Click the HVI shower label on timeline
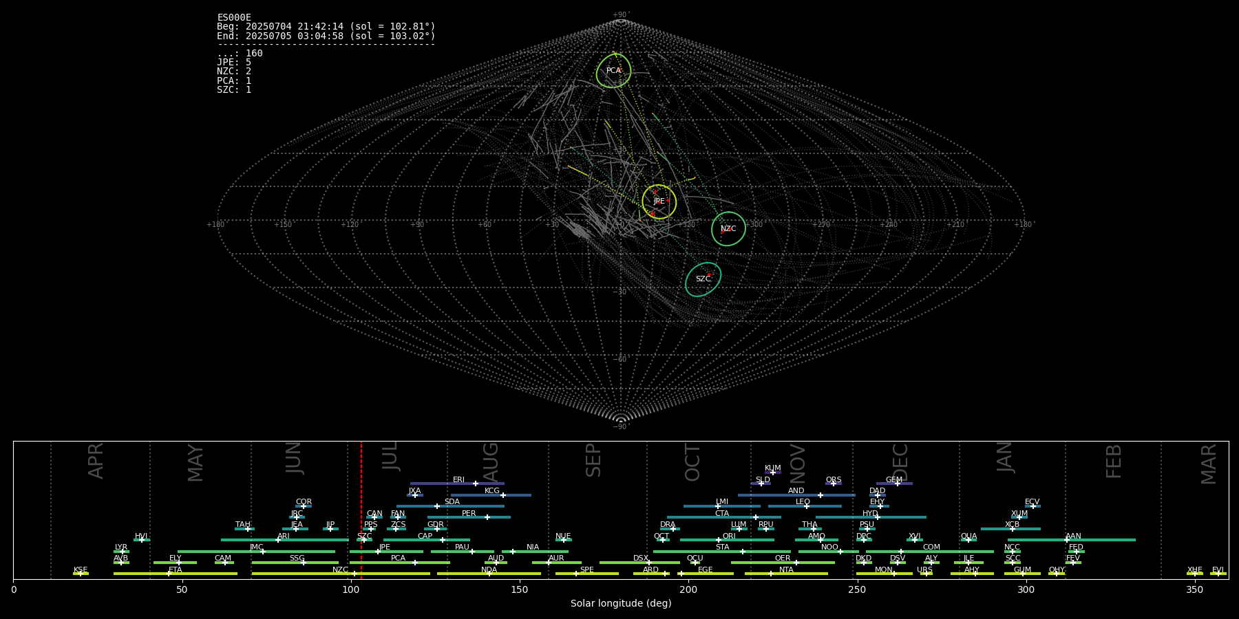This screenshot has width=1239, height=619. click(x=141, y=536)
